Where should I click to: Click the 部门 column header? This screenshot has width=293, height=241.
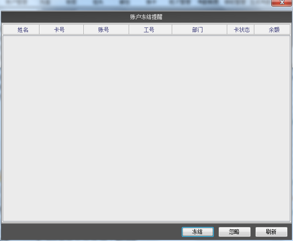click(x=198, y=30)
